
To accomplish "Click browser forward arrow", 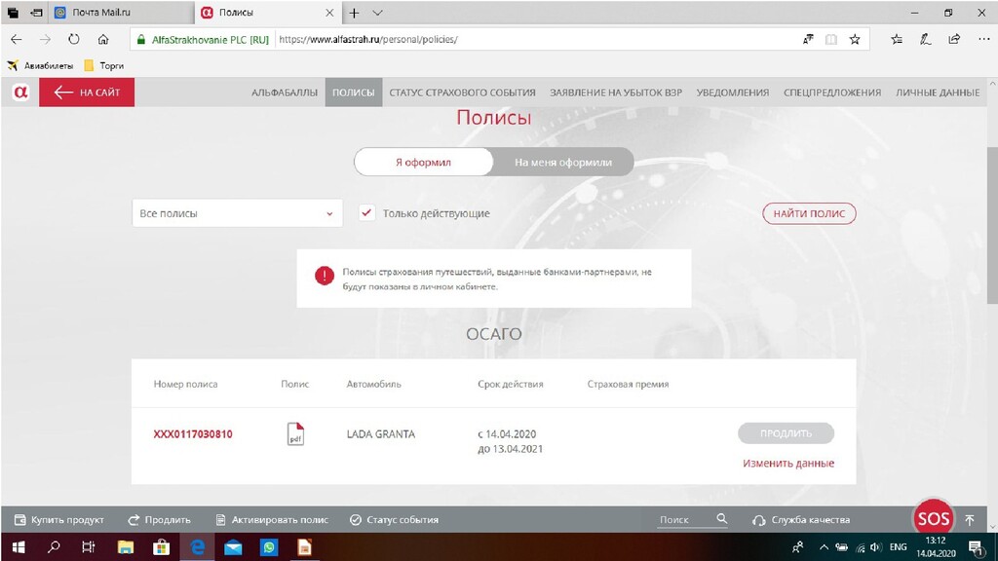I will point(45,39).
